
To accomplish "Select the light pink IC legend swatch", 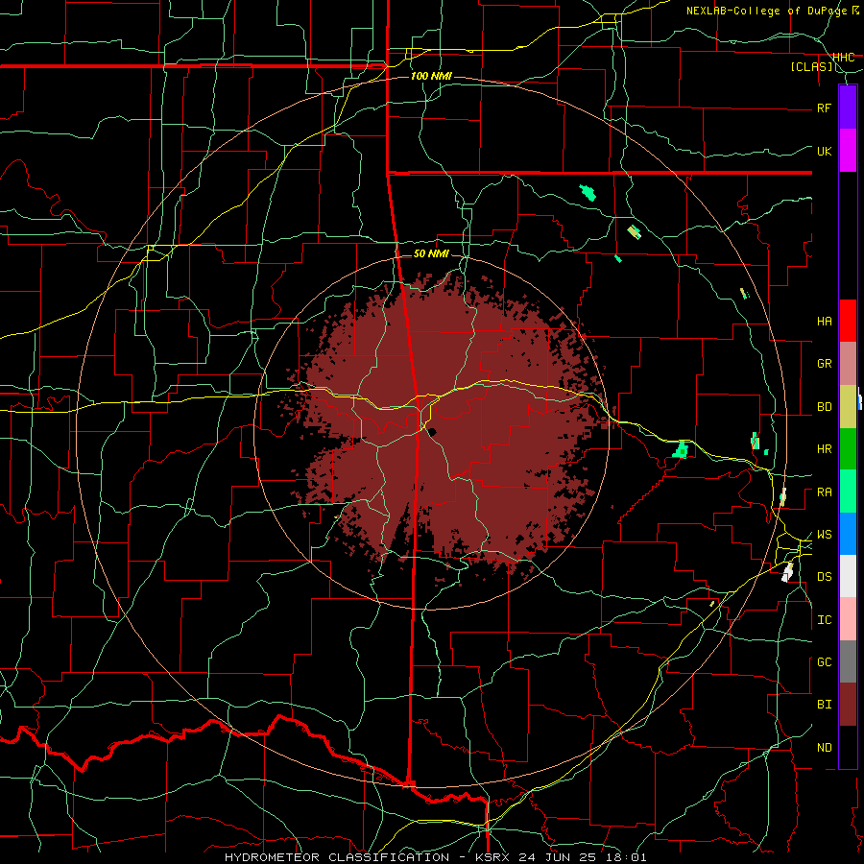I will 848,619.
